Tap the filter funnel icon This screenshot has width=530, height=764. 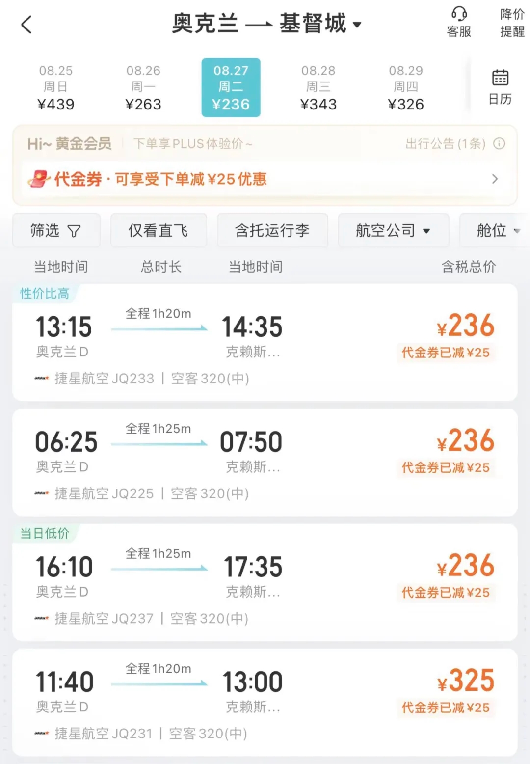pyautogui.click(x=74, y=231)
